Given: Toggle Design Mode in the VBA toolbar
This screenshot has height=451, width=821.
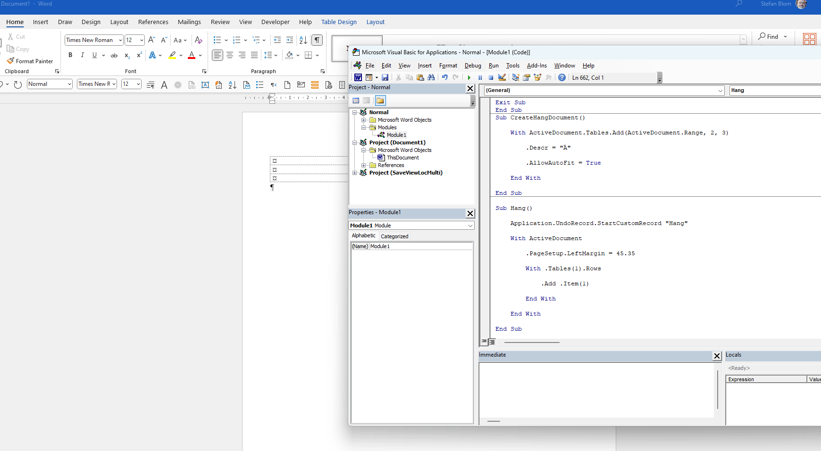Looking at the screenshot, I should coord(502,78).
